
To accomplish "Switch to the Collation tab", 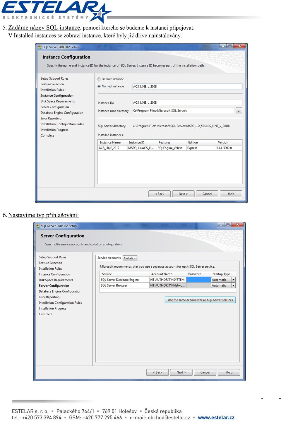I will pos(130,258).
